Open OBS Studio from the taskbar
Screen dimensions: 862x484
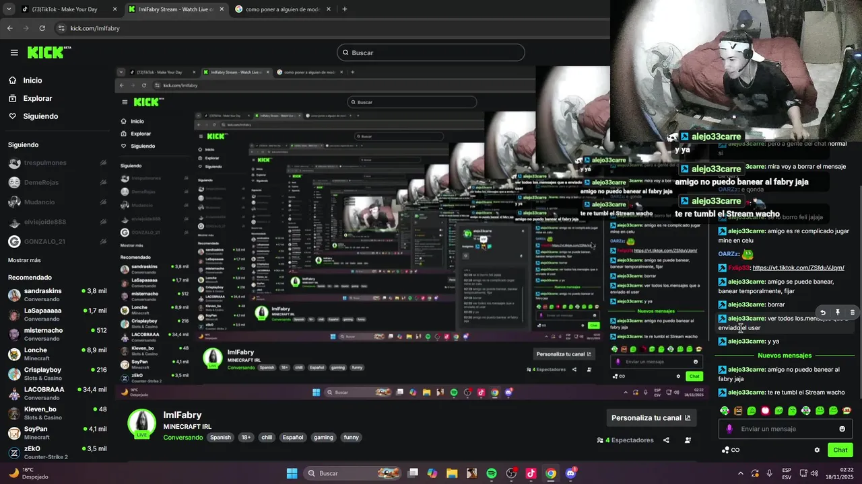click(x=511, y=473)
